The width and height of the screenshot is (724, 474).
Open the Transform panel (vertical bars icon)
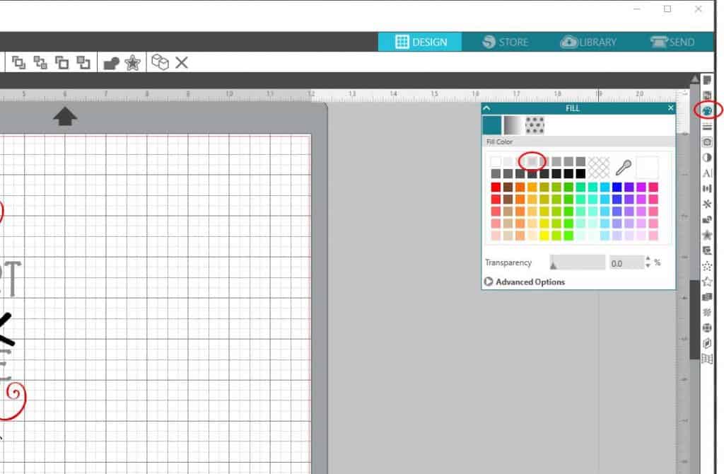point(707,188)
